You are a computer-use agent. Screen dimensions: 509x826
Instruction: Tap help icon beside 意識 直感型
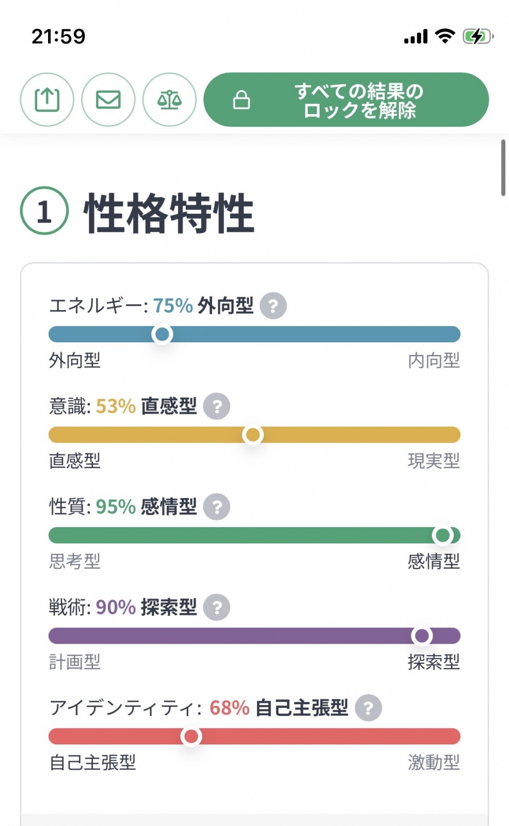pyautogui.click(x=217, y=406)
